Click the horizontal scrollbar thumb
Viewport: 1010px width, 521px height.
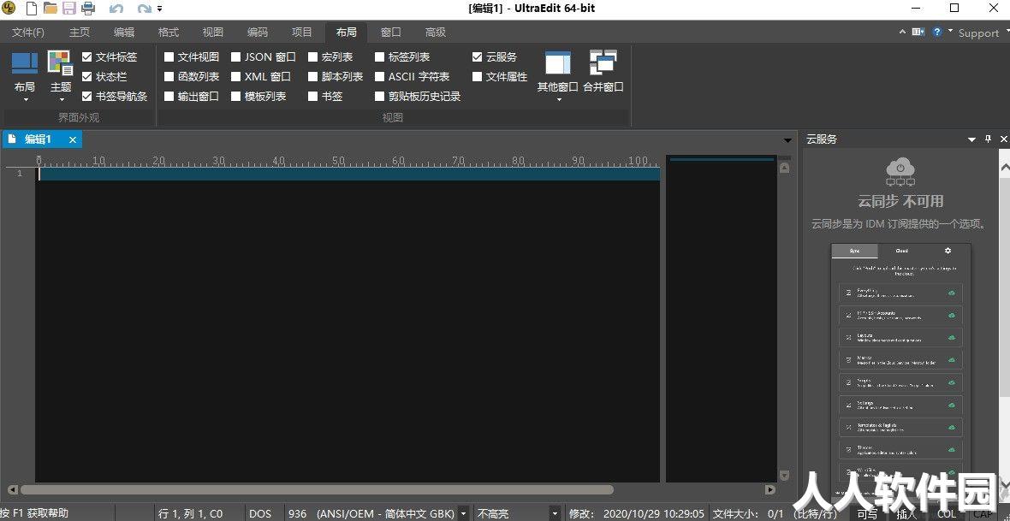tap(317, 490)
